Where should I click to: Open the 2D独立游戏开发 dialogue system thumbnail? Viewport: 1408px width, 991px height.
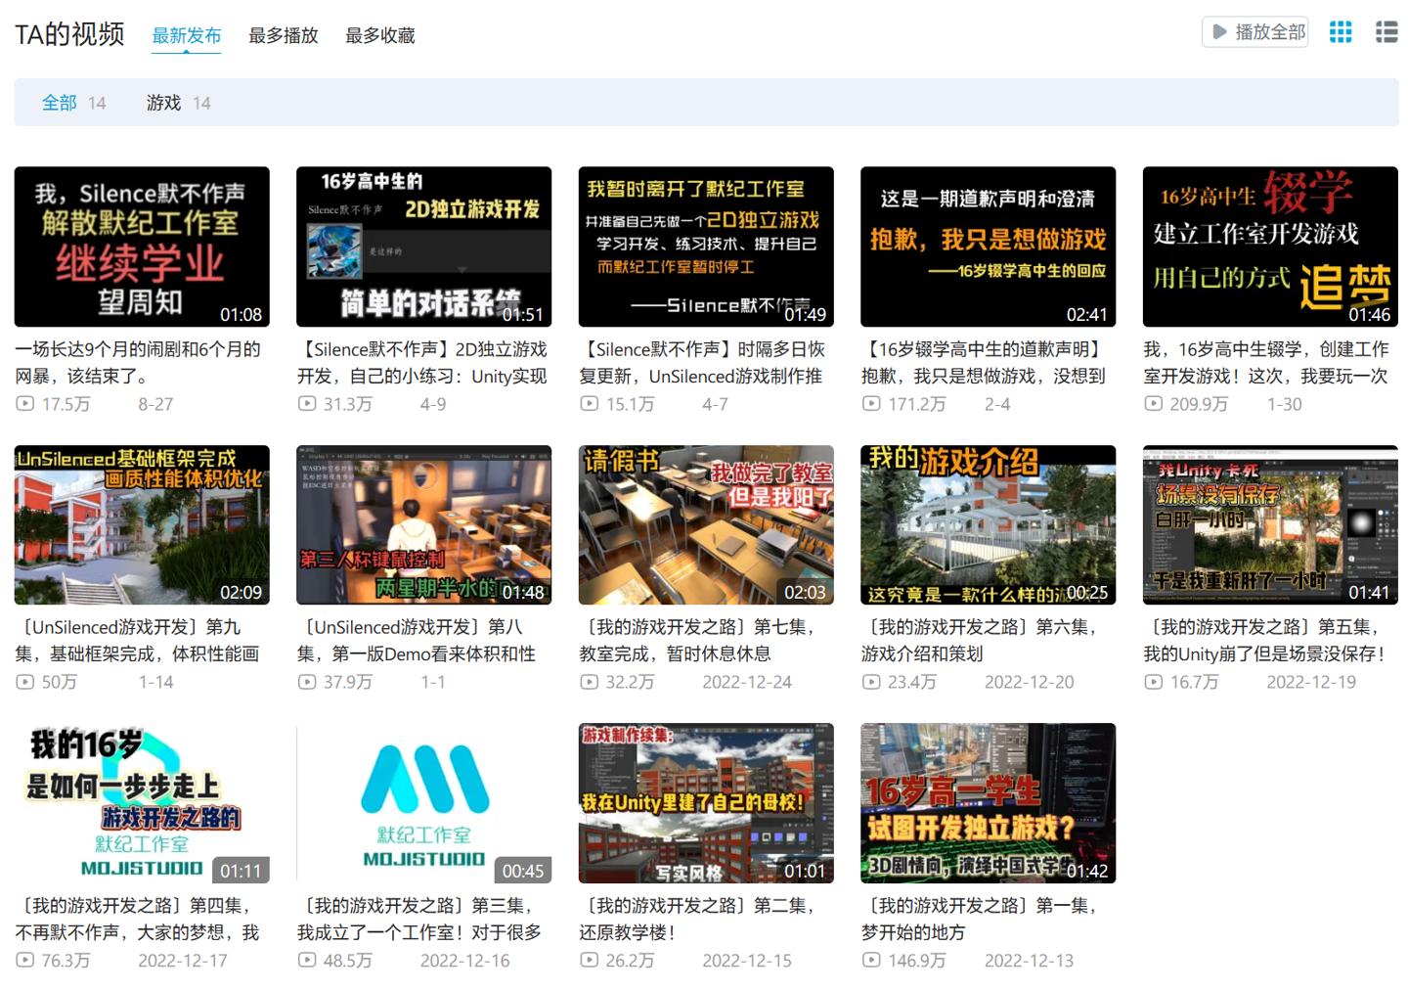(423, 247)
